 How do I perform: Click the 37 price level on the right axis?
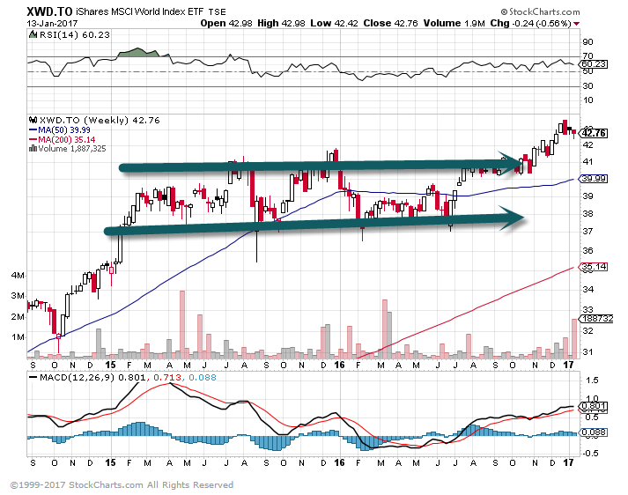click(x=588, y=232)
